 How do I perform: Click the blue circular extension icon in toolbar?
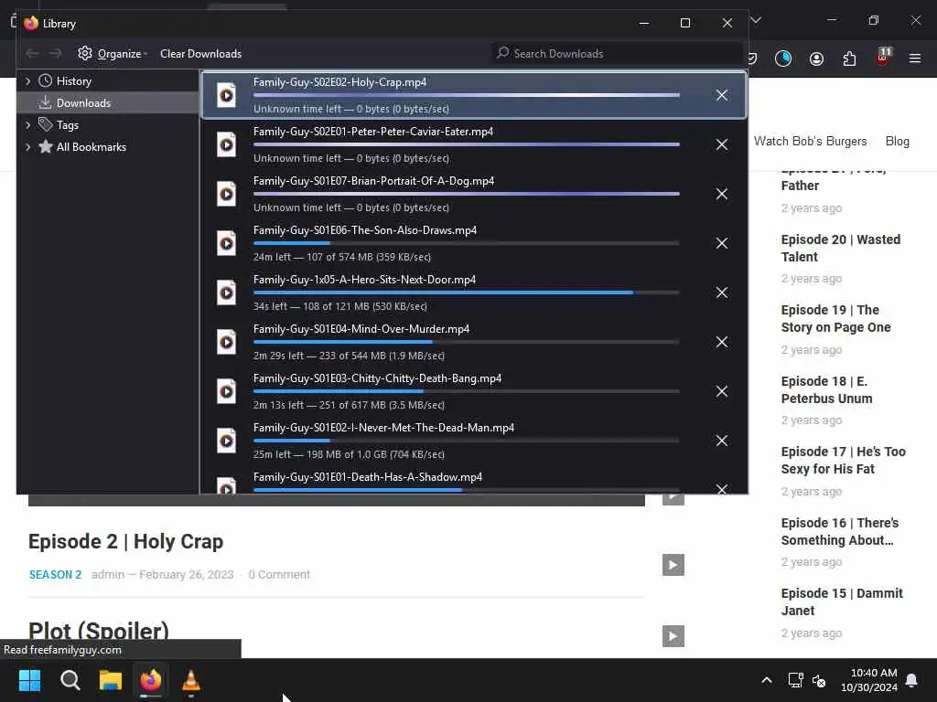click(783, 58)
